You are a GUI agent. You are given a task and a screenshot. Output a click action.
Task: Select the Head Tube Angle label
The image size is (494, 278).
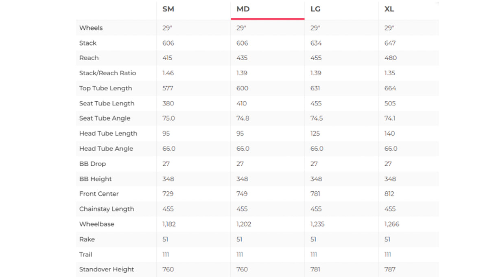(106, 149)
